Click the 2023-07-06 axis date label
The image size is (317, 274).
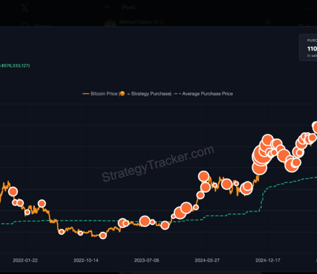pyautogui.click(x=147, y=260)
